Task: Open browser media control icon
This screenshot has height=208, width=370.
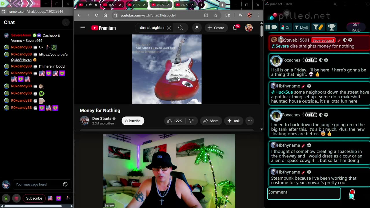Action: coord(240,15)
